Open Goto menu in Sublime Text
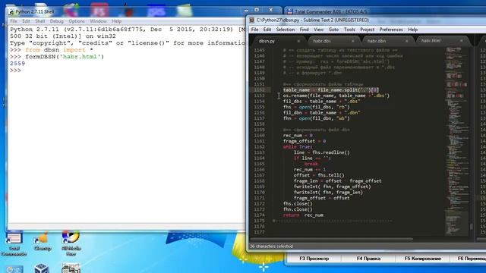486x273 pixels. tap(333, 30)
